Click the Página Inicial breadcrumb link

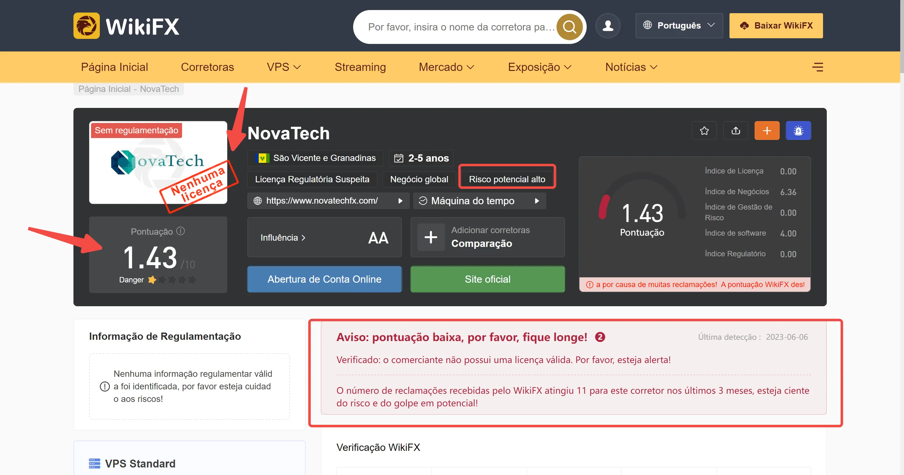pyautogui.click(x=104, y=89)
